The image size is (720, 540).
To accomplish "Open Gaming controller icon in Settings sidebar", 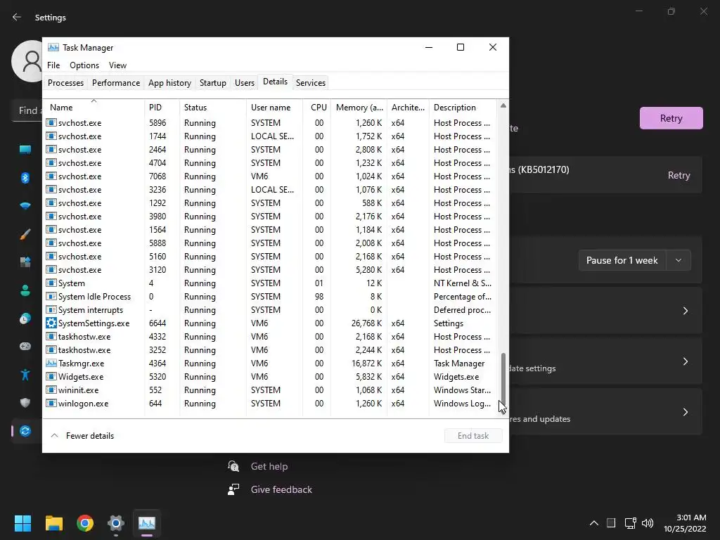I will pyautogui.click(x=25, y=346).
